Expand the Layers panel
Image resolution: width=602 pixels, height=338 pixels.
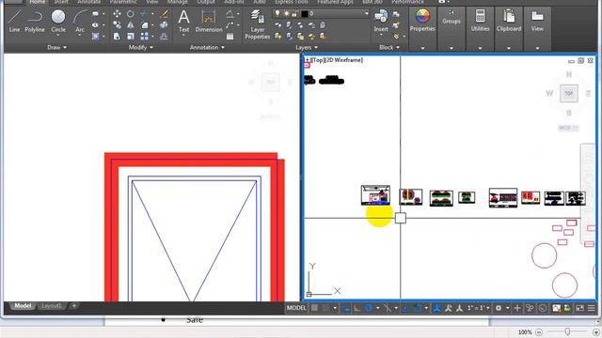307,47
